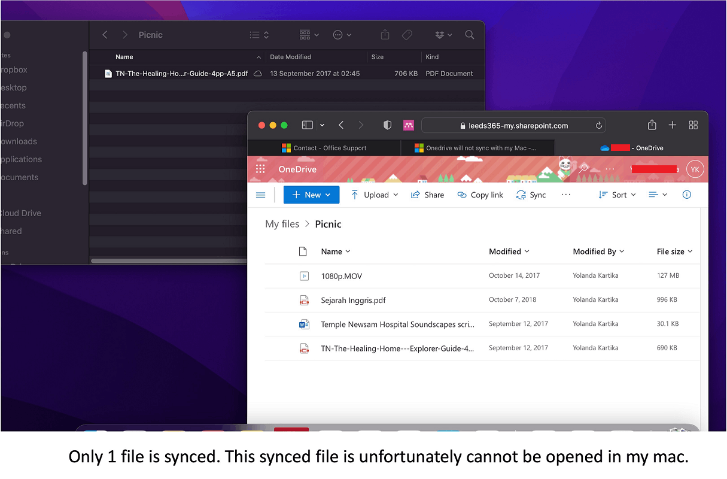
Task: Open OneDrive details info pane
Action: (687, 195)
